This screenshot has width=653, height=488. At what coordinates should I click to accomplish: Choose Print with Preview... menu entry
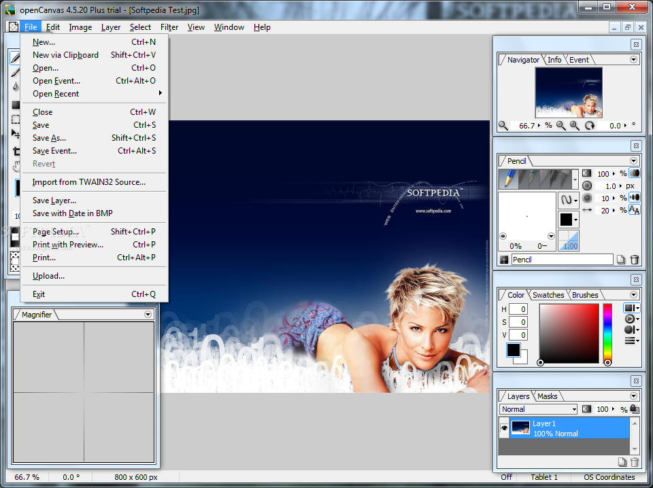coord(95,244)
